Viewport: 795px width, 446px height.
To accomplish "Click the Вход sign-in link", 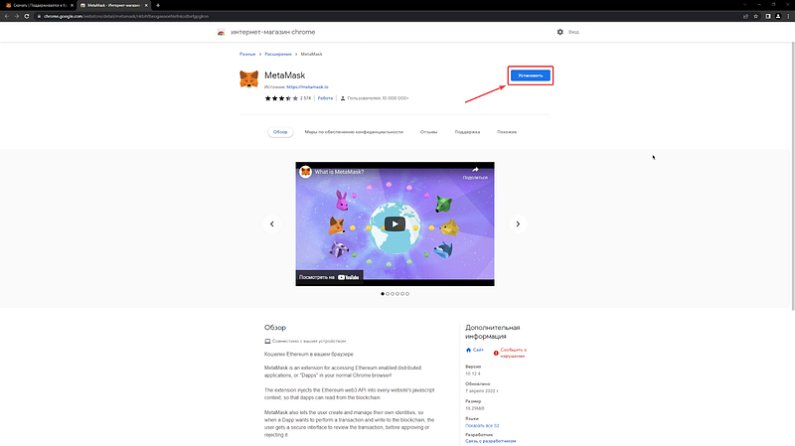I will tap(573, 32).
